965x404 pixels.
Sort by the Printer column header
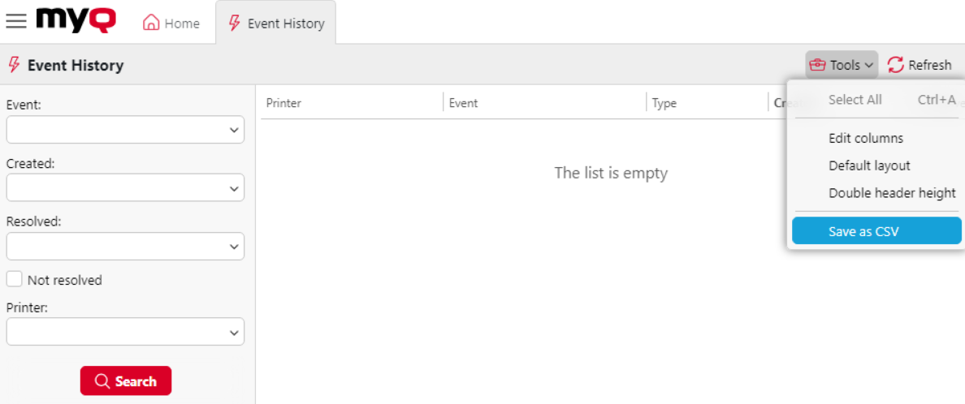click(x=284, y=103)
